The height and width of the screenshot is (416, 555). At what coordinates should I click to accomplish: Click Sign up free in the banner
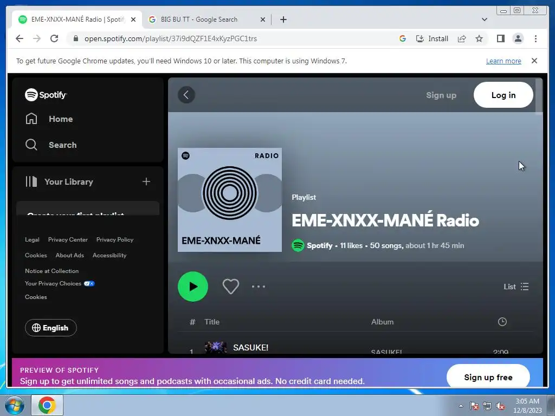point(488,377)
